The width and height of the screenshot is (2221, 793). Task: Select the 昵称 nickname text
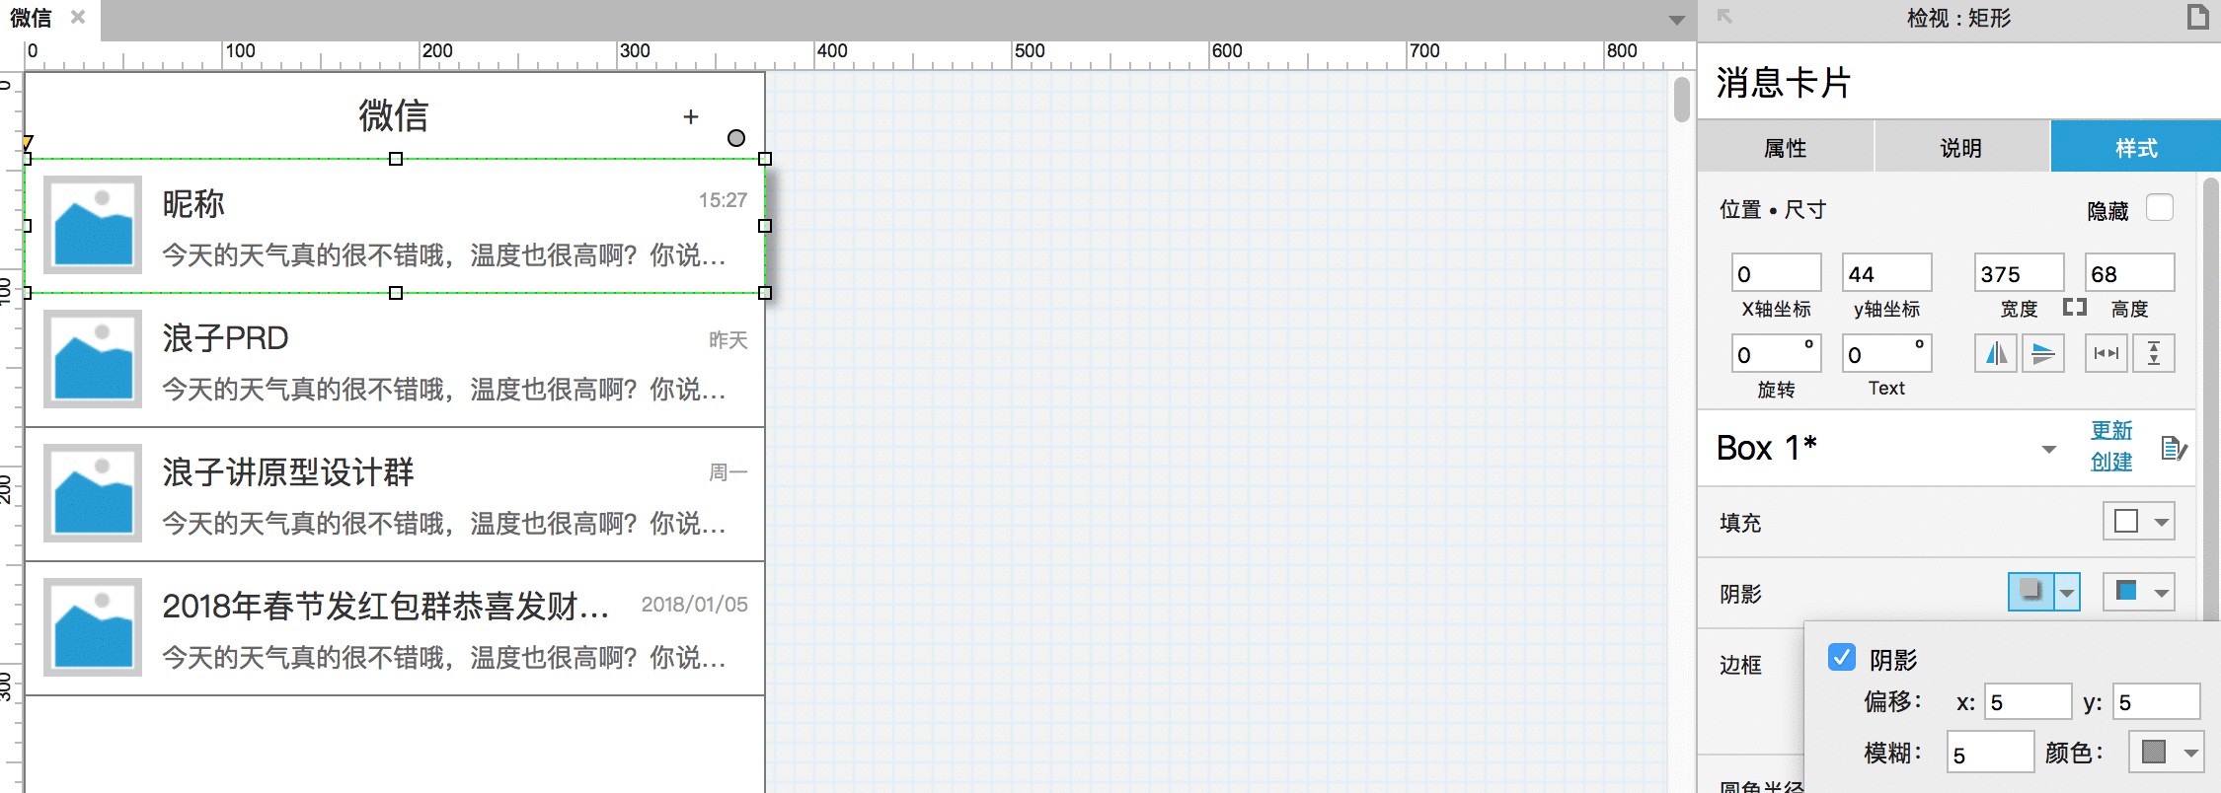coord(193,204)
